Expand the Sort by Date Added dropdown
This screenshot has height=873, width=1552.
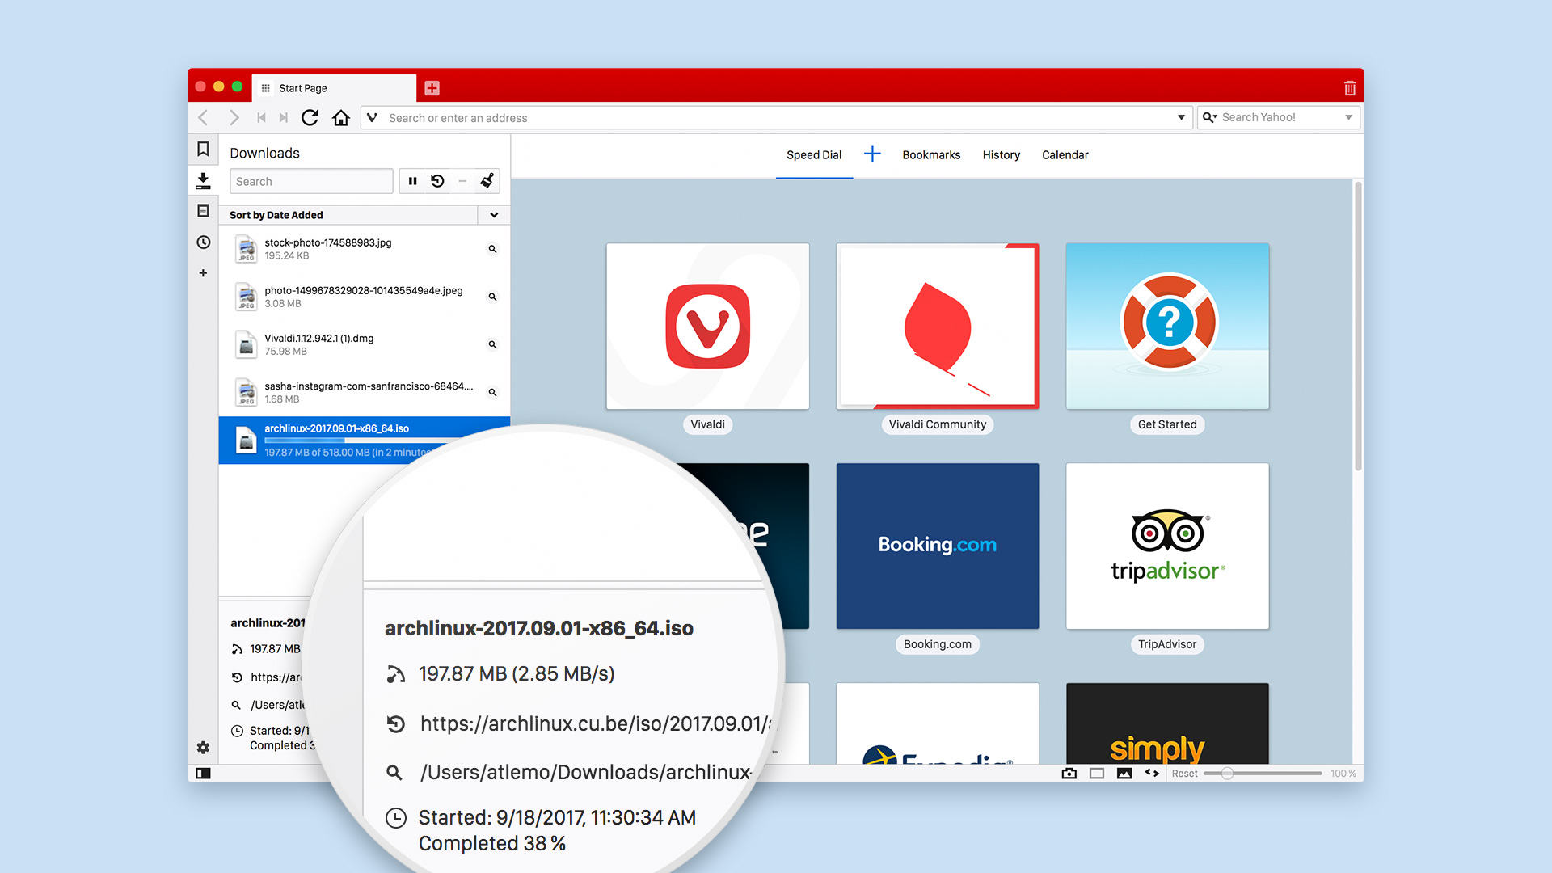coord(494,214)
